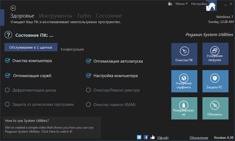Open the Резервирование tile
This screenshot has width=235, height=141.
coord(184,108)
